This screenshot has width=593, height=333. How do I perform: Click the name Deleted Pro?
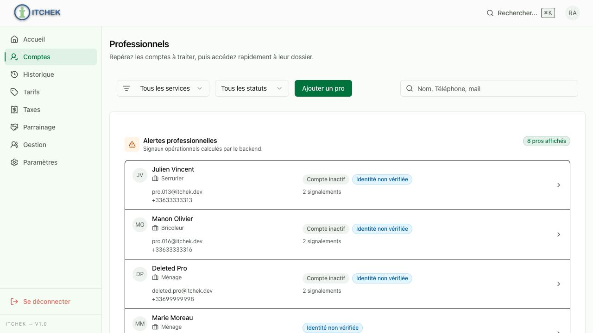[x=170, y=268]
